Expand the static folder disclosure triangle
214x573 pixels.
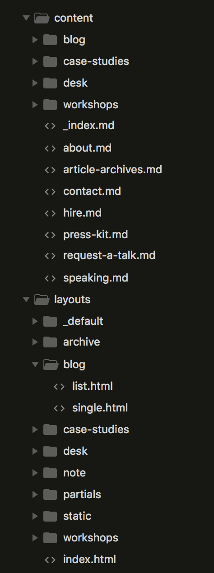[x=35, y=516]
